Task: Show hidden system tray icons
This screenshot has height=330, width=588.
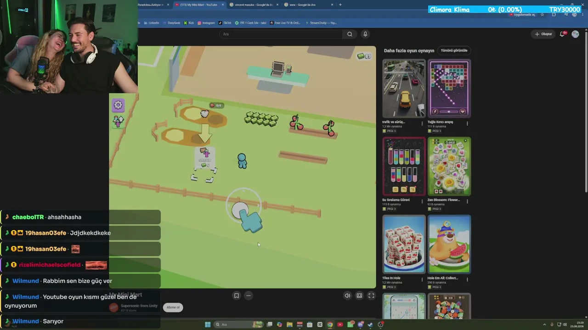Action: pos(545,324)
